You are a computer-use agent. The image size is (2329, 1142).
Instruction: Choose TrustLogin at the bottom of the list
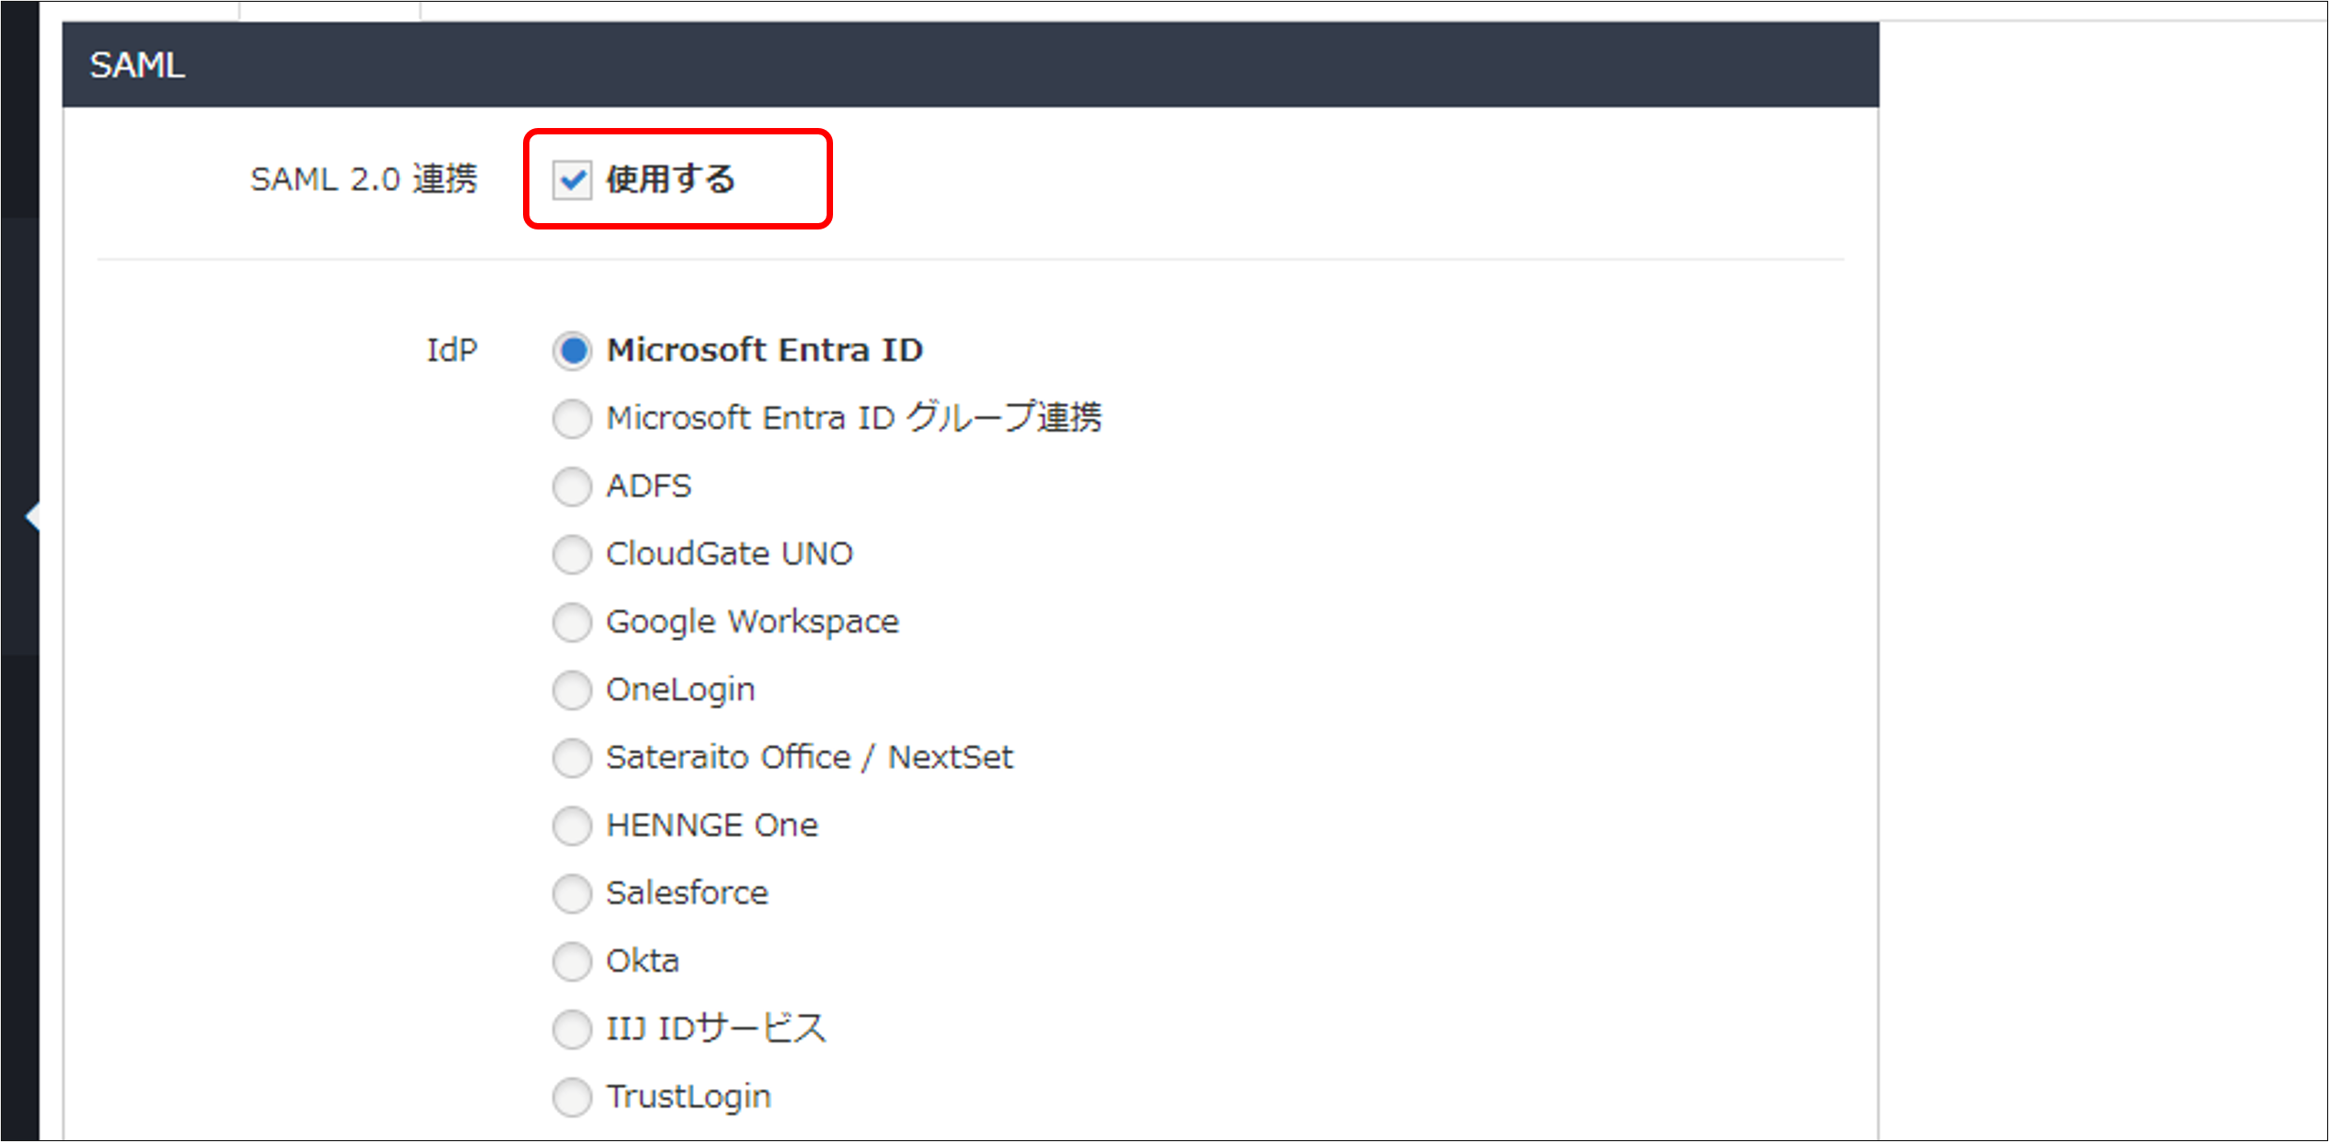(572, 1096)
